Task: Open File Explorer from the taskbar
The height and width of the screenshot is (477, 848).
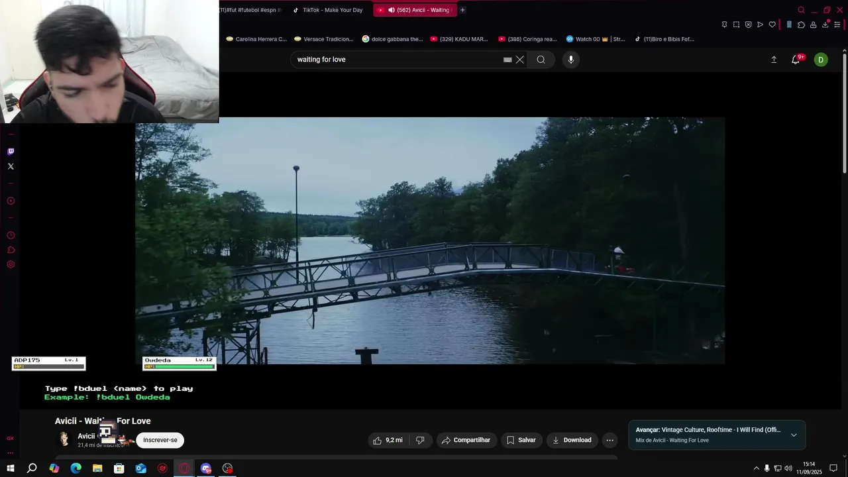Action: (97, 468)
